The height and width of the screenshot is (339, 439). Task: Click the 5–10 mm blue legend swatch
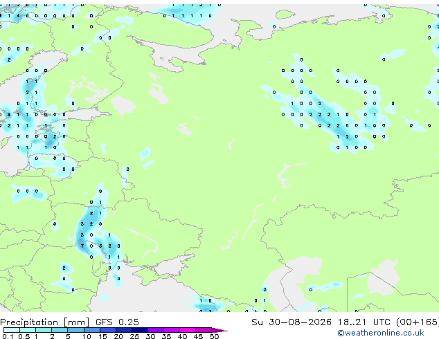[76, 330]
